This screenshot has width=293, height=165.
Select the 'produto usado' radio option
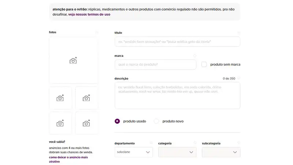pyautogui.click(x=117, y=121)
